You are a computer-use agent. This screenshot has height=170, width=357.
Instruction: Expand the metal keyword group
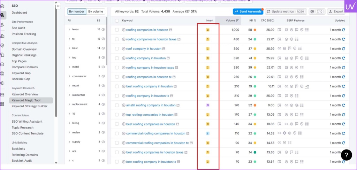coord(69,67)
